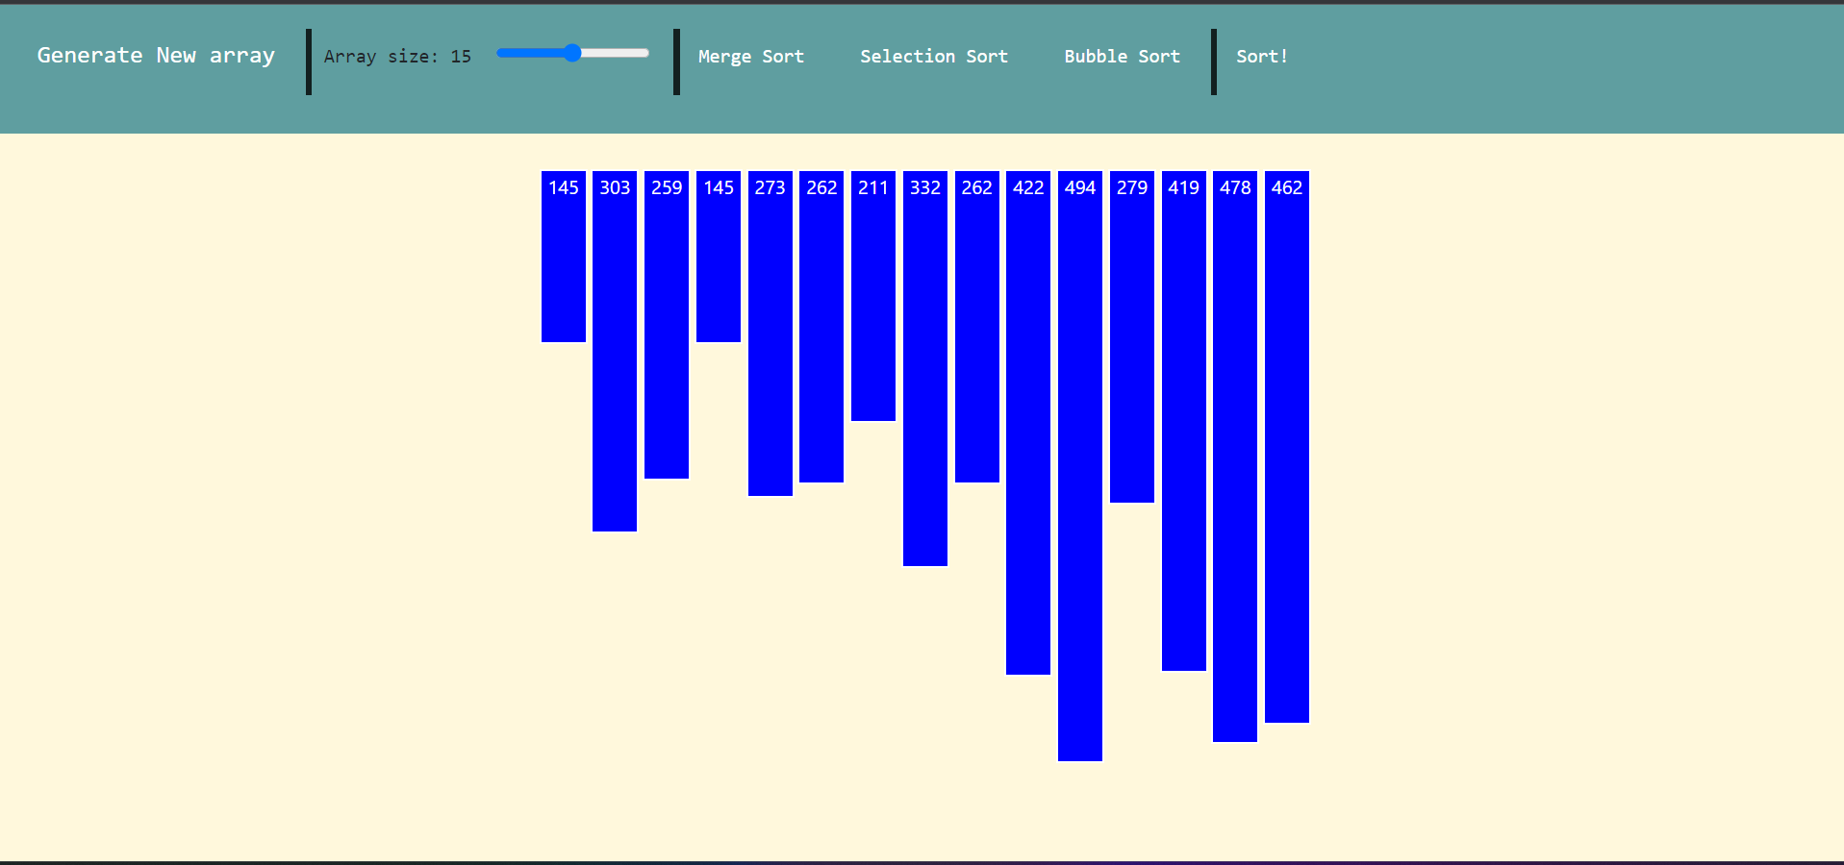Select the bar with value 259
Image resolution: width=1844 pixels, height=865 pixels.
click(x=667, y=325)
